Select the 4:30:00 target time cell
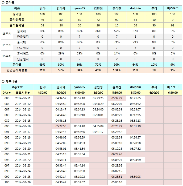This screenshot has width=183, height=186. [x=43, y=93]
